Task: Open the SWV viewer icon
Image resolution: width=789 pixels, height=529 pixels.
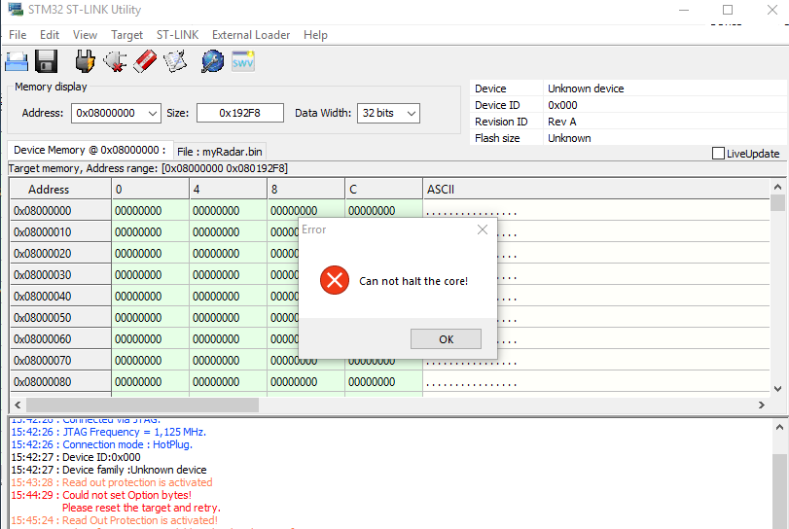Action: (243, 61)
